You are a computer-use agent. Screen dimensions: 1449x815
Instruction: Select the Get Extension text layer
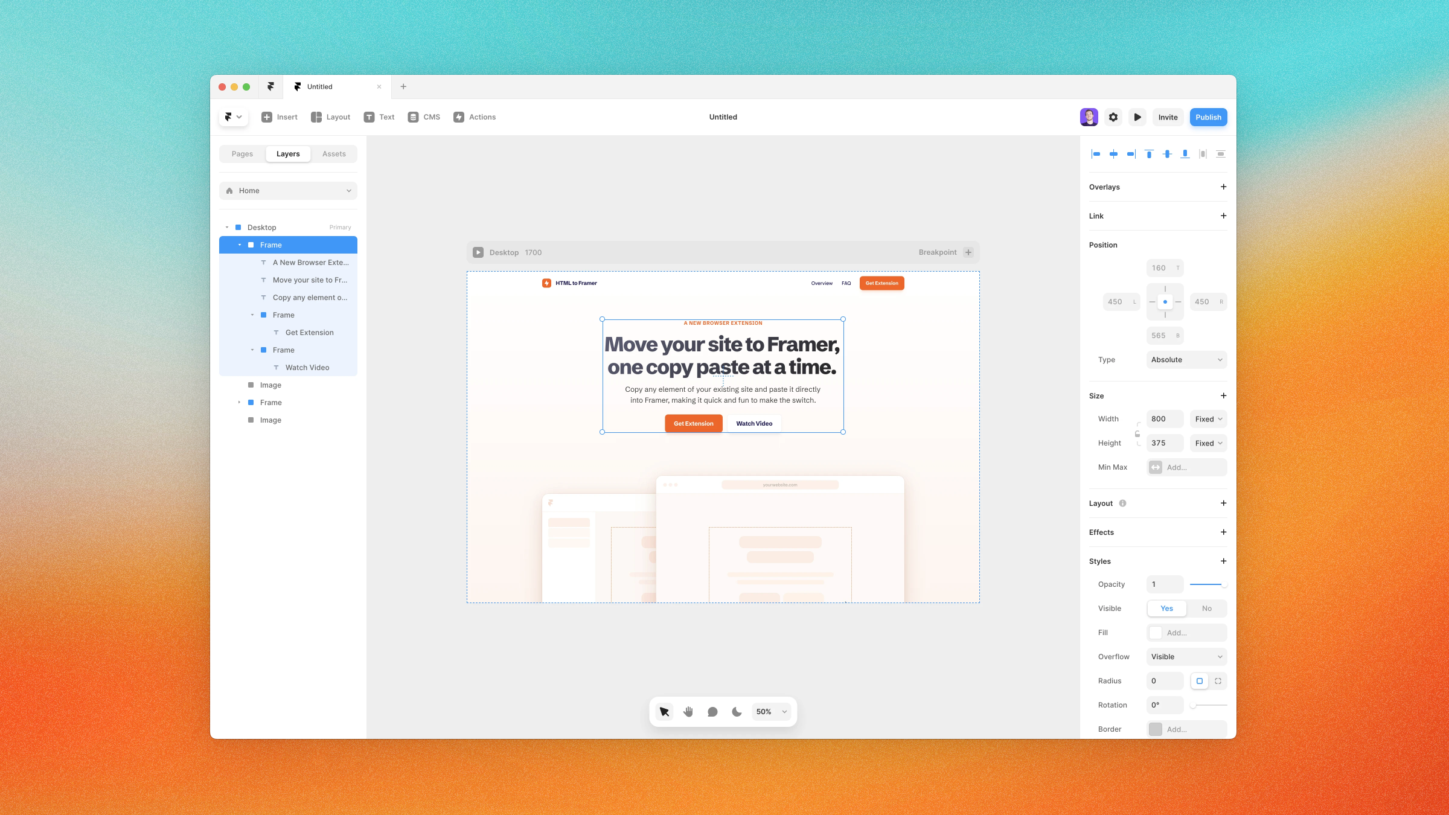(288, 333)
